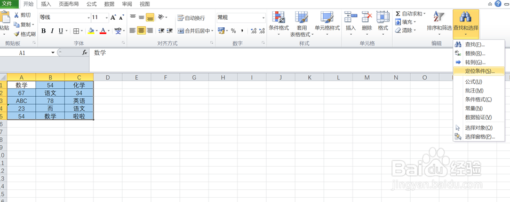Open Font group dialog launcher
510x202 pixels.
coord(123,43)
